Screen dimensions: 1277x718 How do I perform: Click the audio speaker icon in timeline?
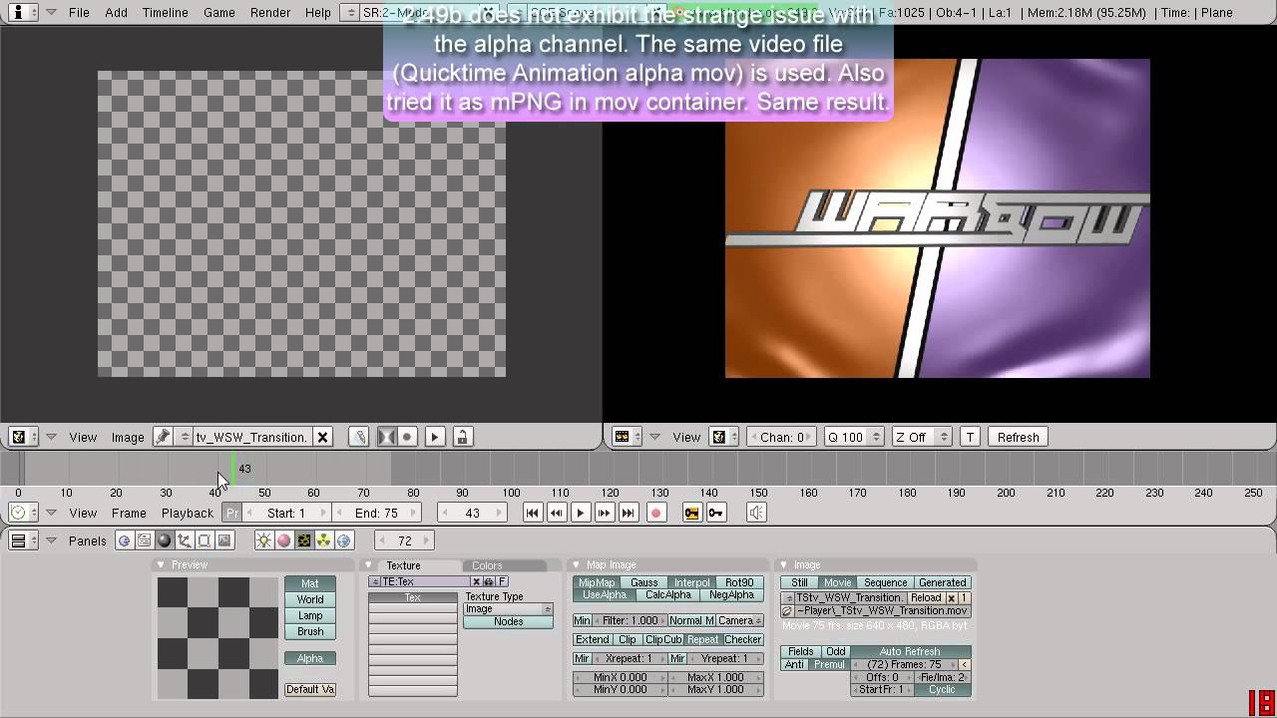[756, 513]
